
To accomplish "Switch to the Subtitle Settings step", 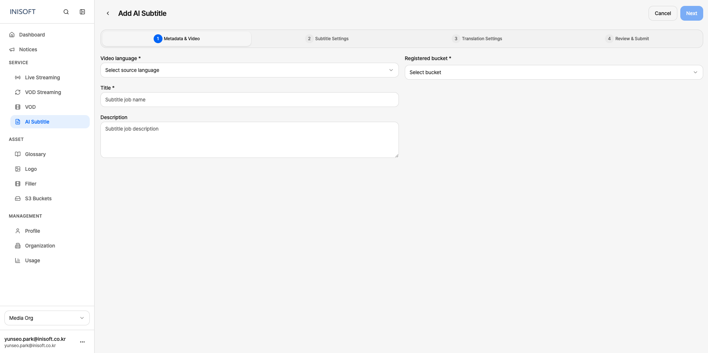I will pyautogui.click(x=327, y=39).
